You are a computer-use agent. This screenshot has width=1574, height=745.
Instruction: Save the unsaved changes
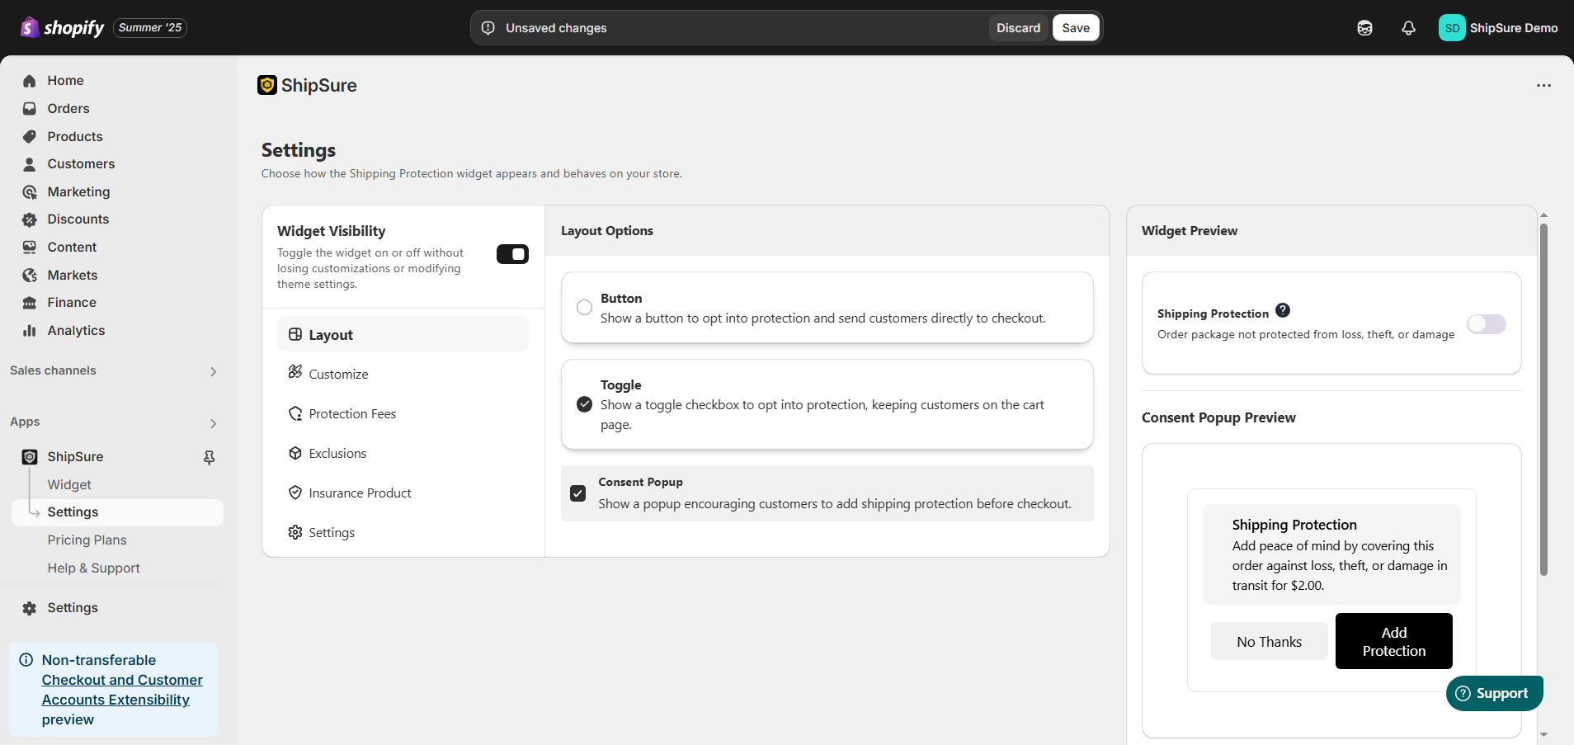tap(1076, 28)
